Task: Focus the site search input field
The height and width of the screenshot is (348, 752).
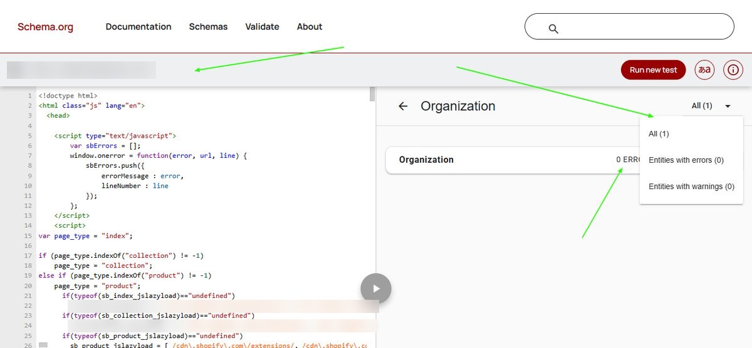Action: coord(629,27)
